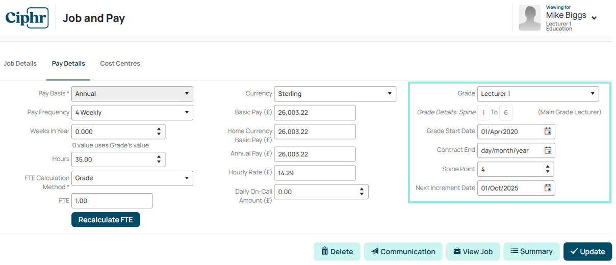This screenshot has width=616, height=265.
Task: Open FTE Calculation Method dropdown
Action: tap(132, 178)
